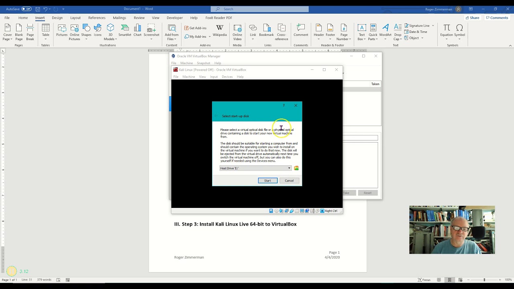The height and width of the screenshot is (289, 514).
Task: Insert a Bookmark
Action: point(266,31)
